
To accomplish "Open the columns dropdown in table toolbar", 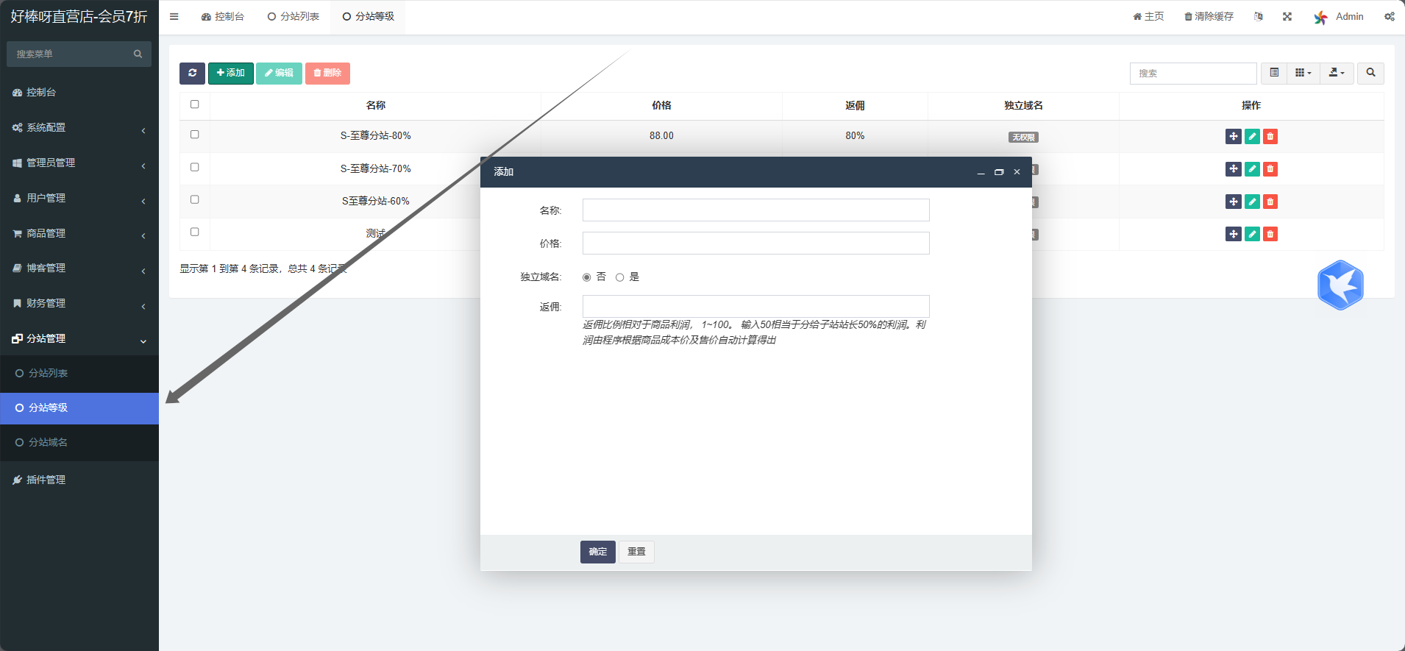I will (x=1303, y=73).
